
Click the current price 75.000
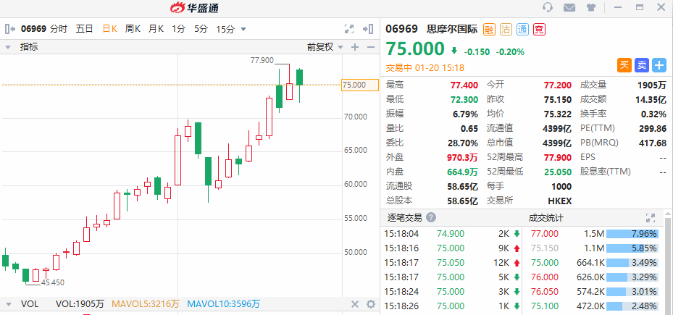[x=416, y=49]
